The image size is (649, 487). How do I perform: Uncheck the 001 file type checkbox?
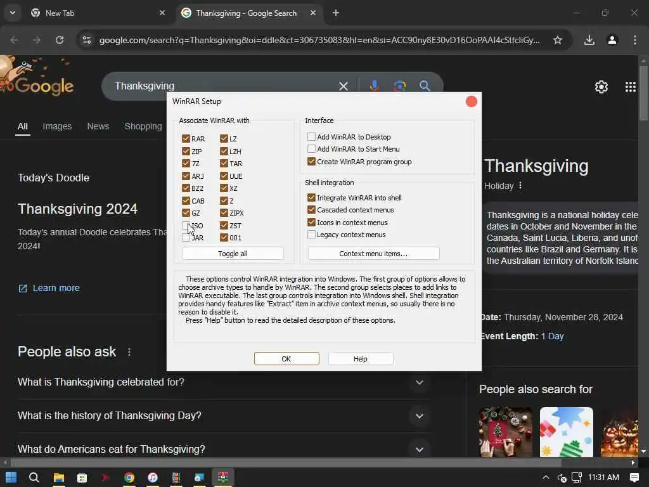click(x=224, y=238)
